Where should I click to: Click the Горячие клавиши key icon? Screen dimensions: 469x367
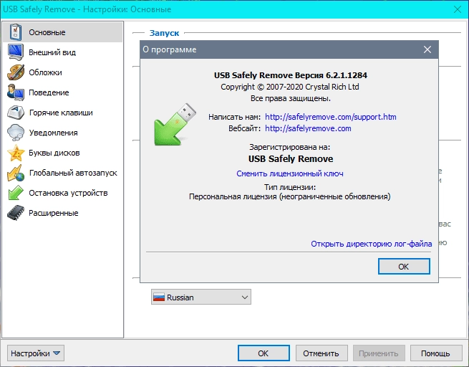pos(16,113)
